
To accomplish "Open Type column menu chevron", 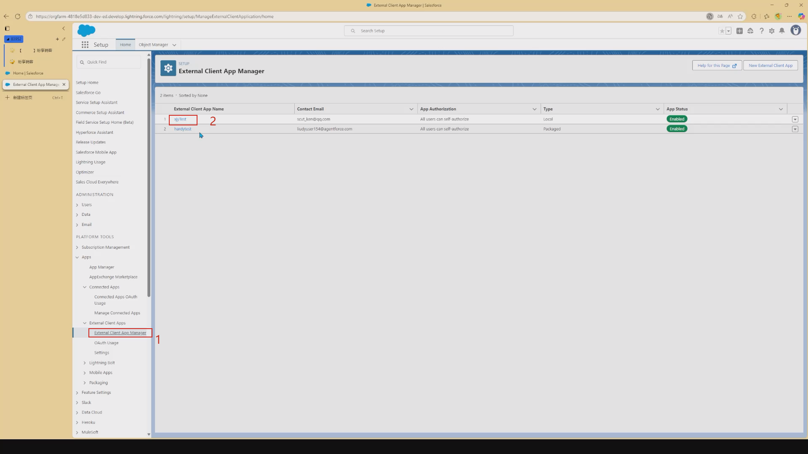I will [657, 109].
